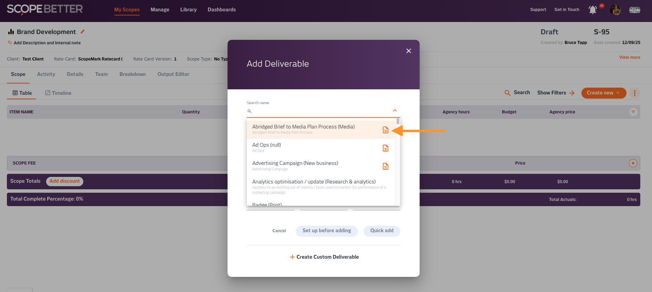Click the column filter icon in table header
This screenshot has height=292, width=652.
633,112
